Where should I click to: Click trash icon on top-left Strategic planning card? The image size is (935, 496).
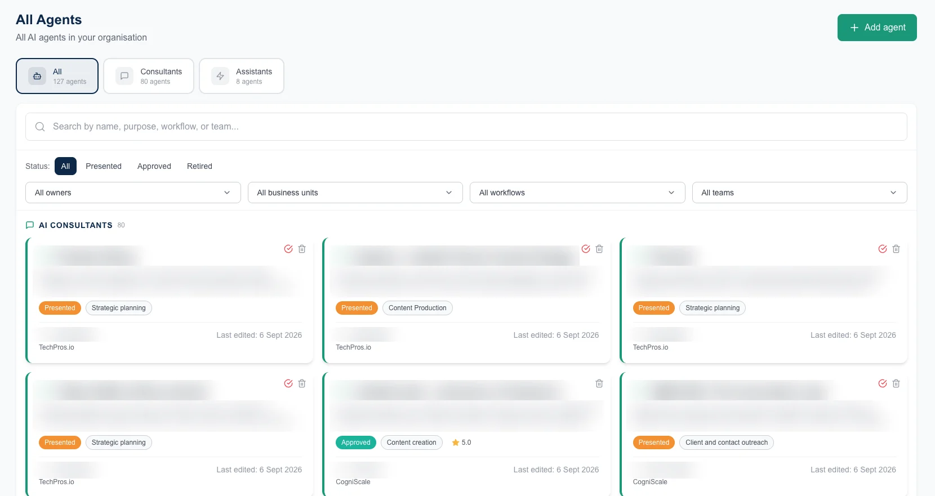[302, 249]
